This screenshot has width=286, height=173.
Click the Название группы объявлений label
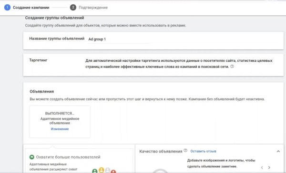(57, 38)
